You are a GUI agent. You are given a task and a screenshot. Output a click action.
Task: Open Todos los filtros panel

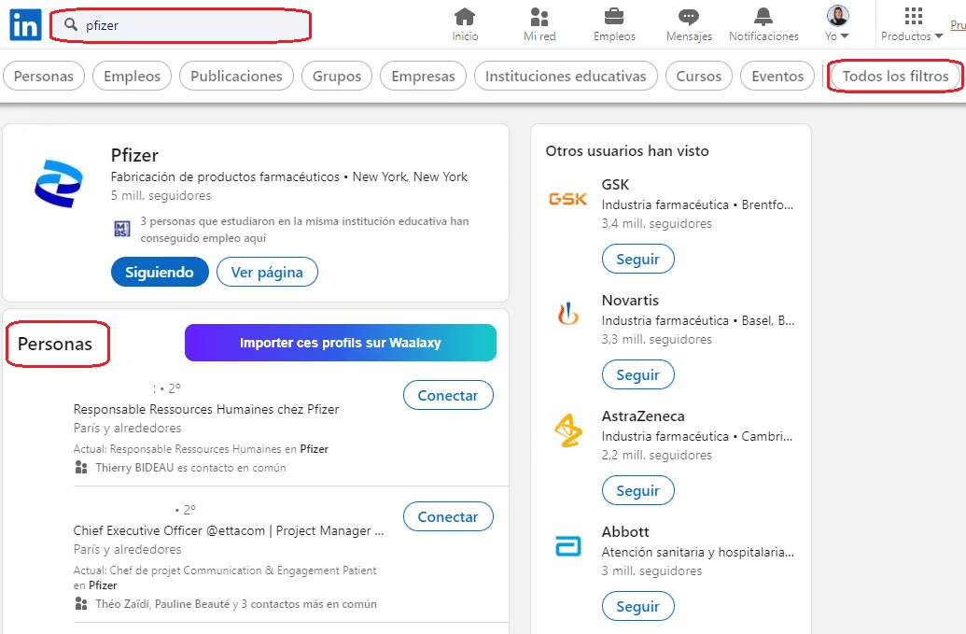[895, 76]
